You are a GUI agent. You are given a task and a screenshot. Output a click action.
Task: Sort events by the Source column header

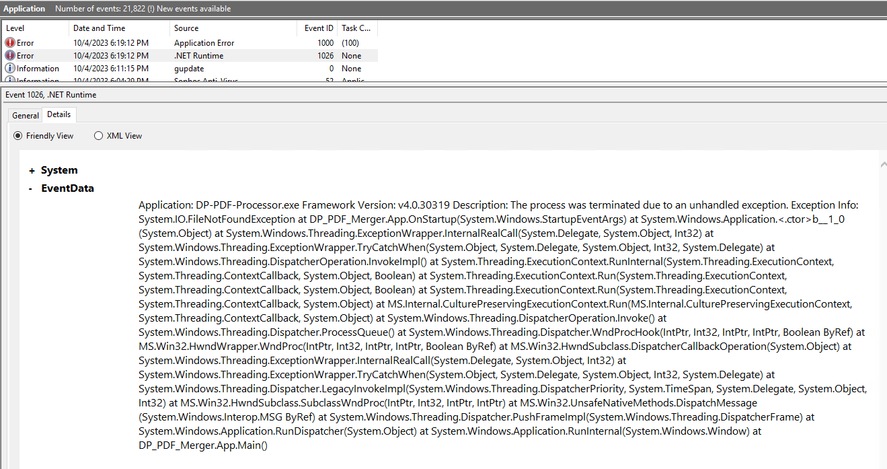(233, 28)
